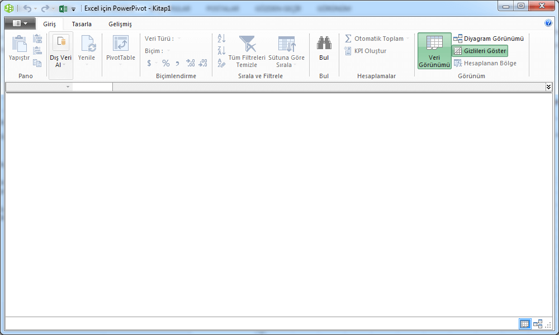Click Otomatik Toplam sigma button
This screenshot has height=335, width=559.
point(374,39)
